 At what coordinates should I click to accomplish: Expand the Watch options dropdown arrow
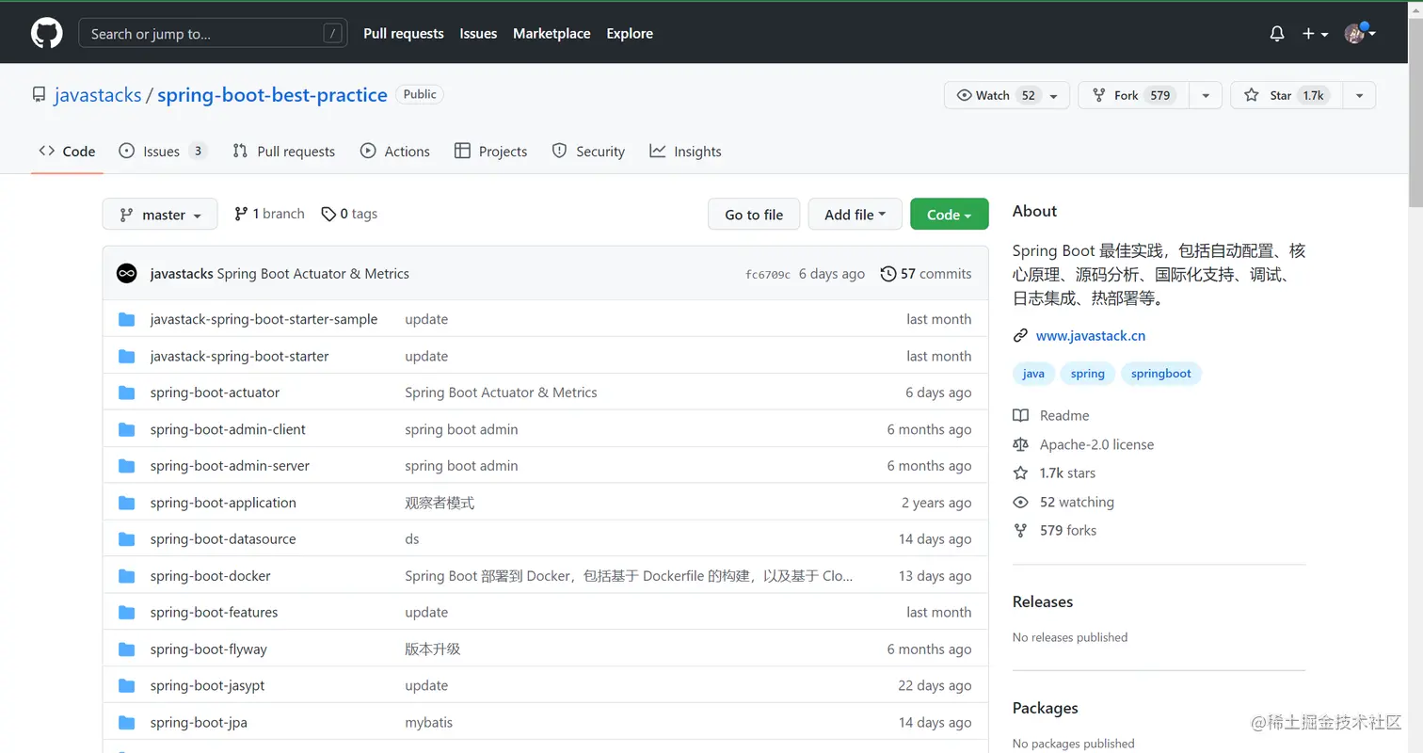tap(1056, 95)
